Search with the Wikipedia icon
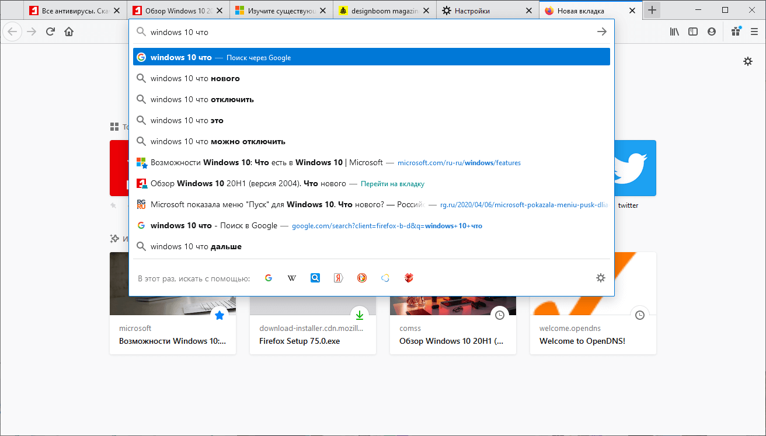 pos(292,278)
